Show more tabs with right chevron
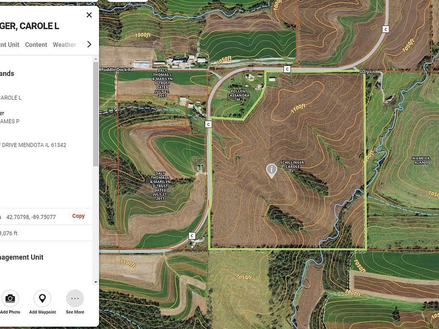 (x=89, y=44)
